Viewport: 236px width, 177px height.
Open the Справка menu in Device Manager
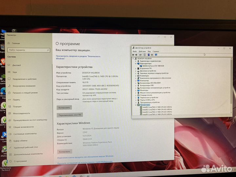click(156, 51)
